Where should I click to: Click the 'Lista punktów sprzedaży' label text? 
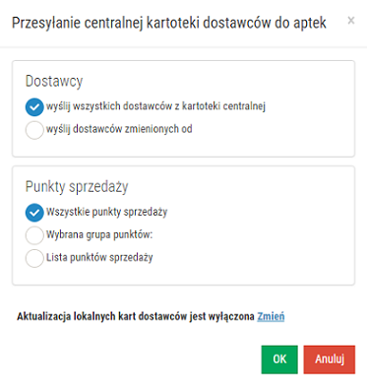coord(99,257)
